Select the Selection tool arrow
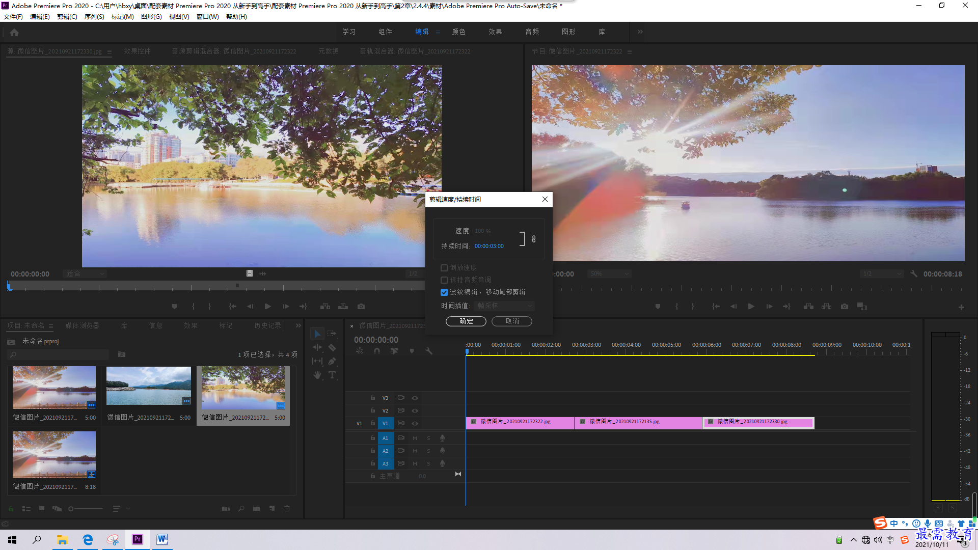 point(317,334)
